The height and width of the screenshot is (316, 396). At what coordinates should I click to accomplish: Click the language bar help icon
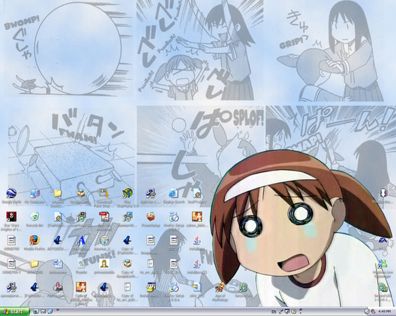(x=294, y=311)
